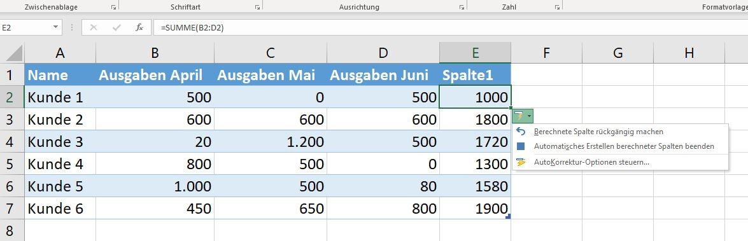
Task: Select cell showing 1720
Action: tap(475, 141)
